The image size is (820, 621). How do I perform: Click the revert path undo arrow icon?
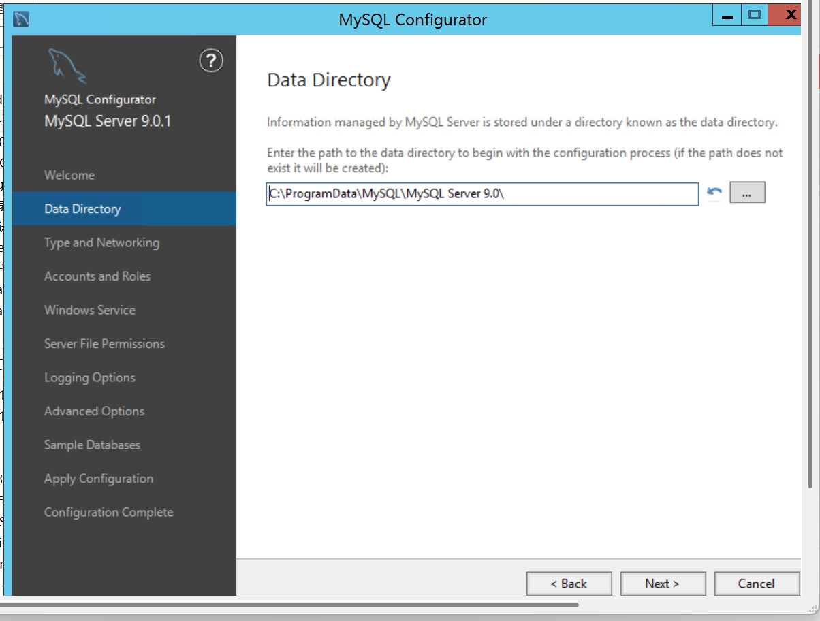tap(714, 193)
